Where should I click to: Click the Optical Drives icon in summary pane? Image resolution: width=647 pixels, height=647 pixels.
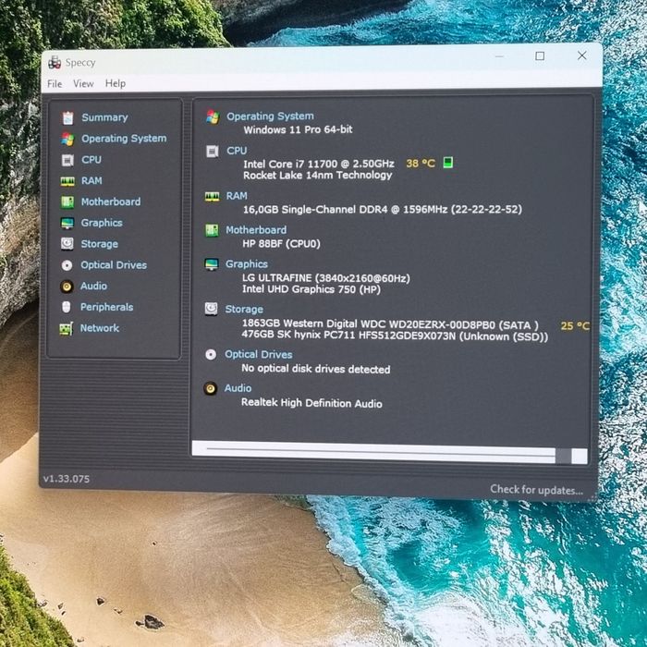click(211, 354)
